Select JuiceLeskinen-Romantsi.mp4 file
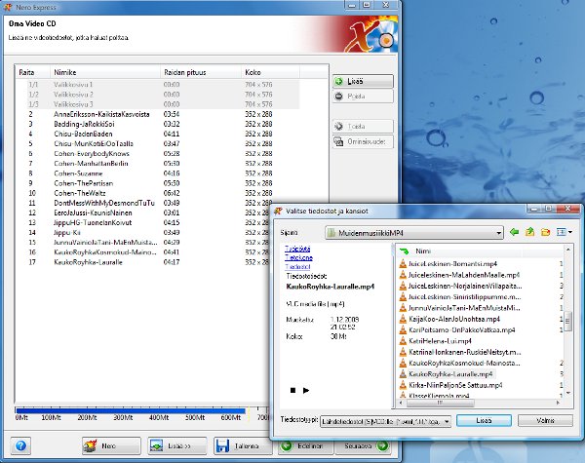This screenshot has height=463, width=585. 452,264
